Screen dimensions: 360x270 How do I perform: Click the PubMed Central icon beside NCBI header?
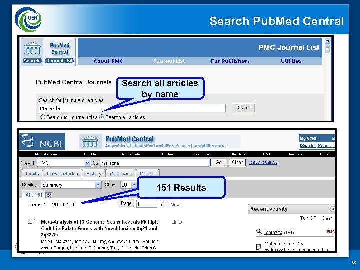click(90, 141)
